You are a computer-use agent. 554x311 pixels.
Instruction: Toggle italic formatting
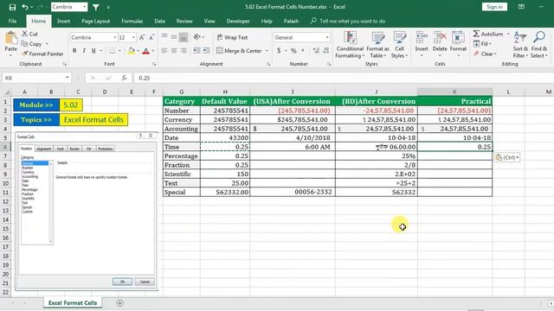tap(84, 51)
